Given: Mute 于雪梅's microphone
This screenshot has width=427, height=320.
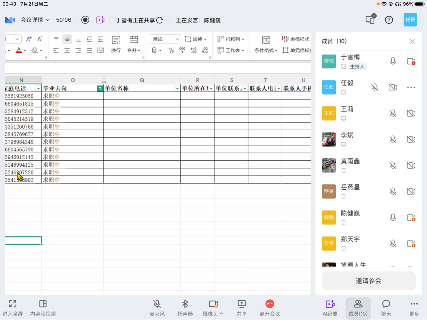Looking at the screenshot, I should (x=393, y=61).
